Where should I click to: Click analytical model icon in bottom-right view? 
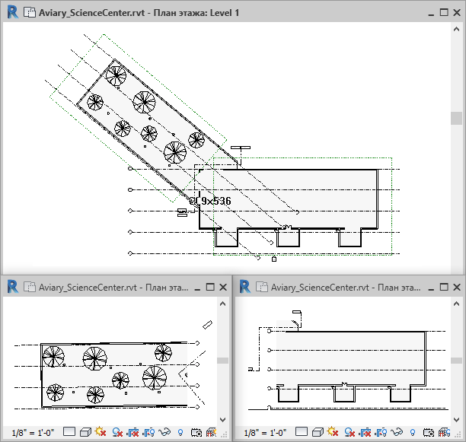(444, 433)
